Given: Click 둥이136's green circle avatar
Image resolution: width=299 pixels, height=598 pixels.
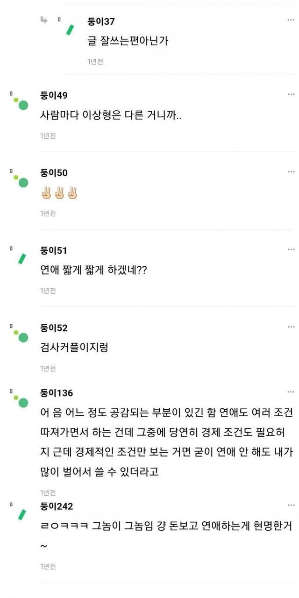Looking at the screenshot, I should click(22, 401).
